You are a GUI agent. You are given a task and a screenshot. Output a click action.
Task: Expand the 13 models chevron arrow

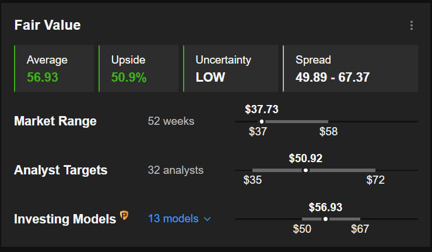207,219
